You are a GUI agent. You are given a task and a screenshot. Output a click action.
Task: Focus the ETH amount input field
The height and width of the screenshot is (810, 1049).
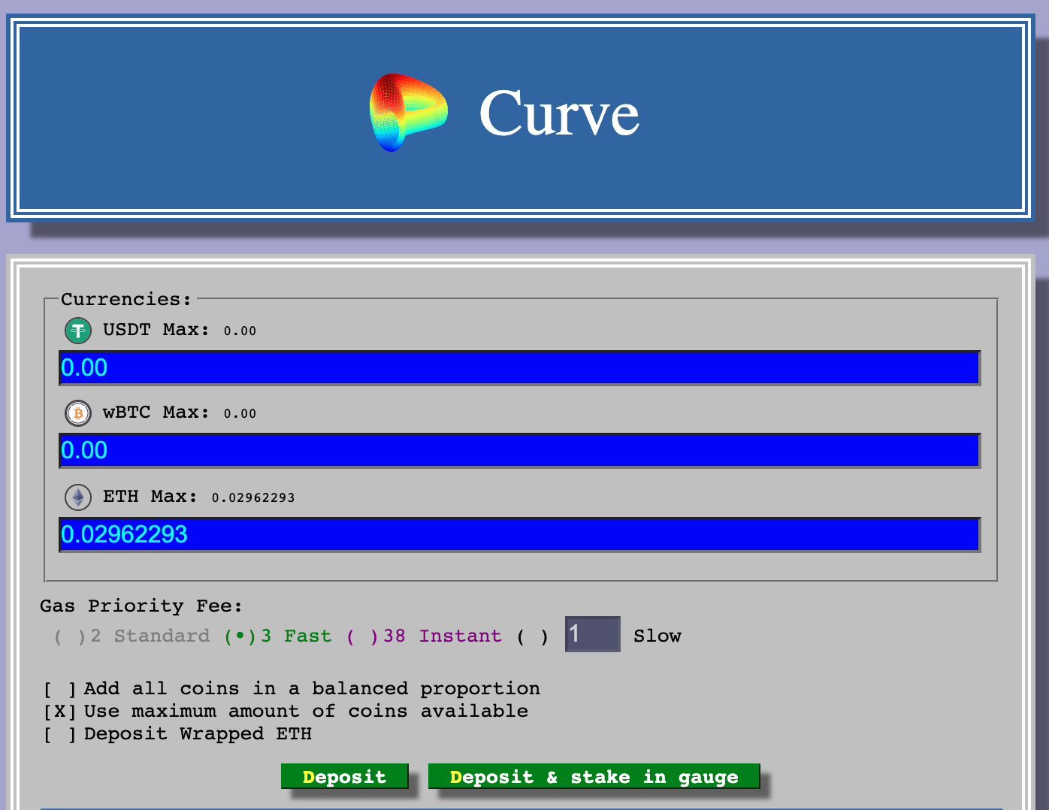pos(520,535)
